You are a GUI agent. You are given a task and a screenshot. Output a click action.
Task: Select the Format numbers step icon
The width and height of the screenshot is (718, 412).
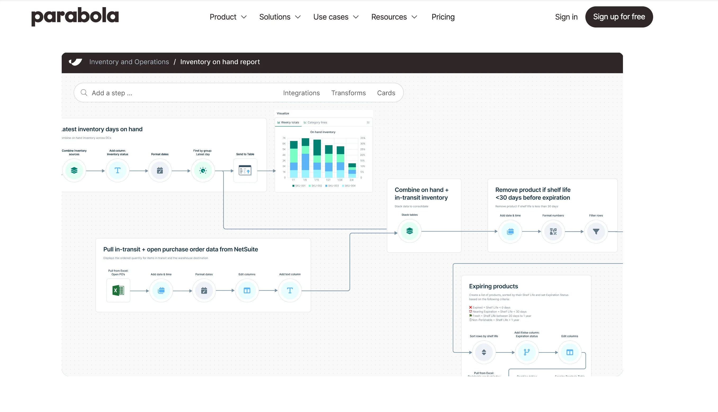coord(553,231)
